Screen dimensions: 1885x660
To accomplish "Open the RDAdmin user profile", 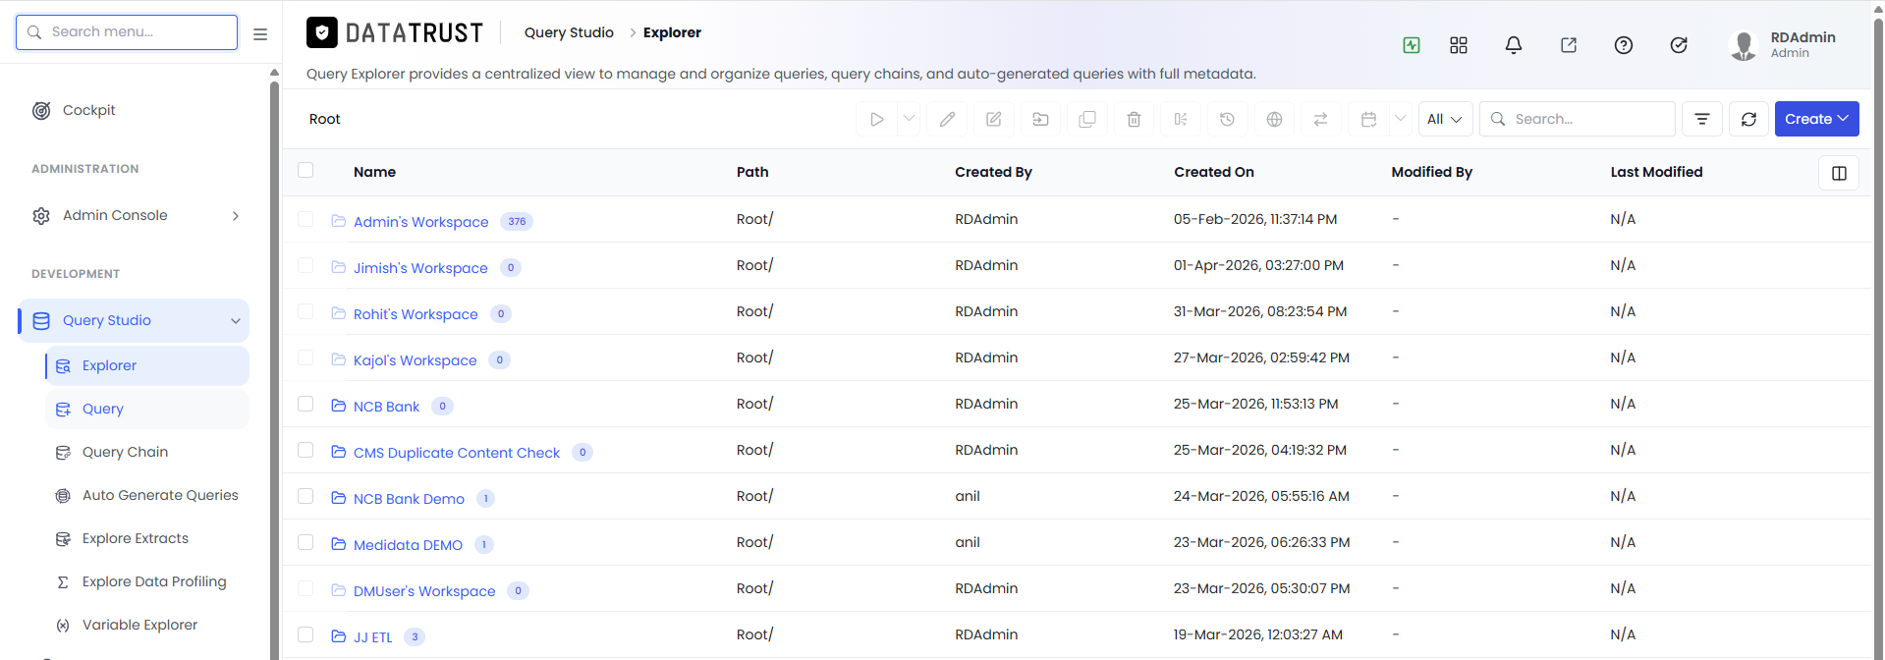I will [1783, 45].
